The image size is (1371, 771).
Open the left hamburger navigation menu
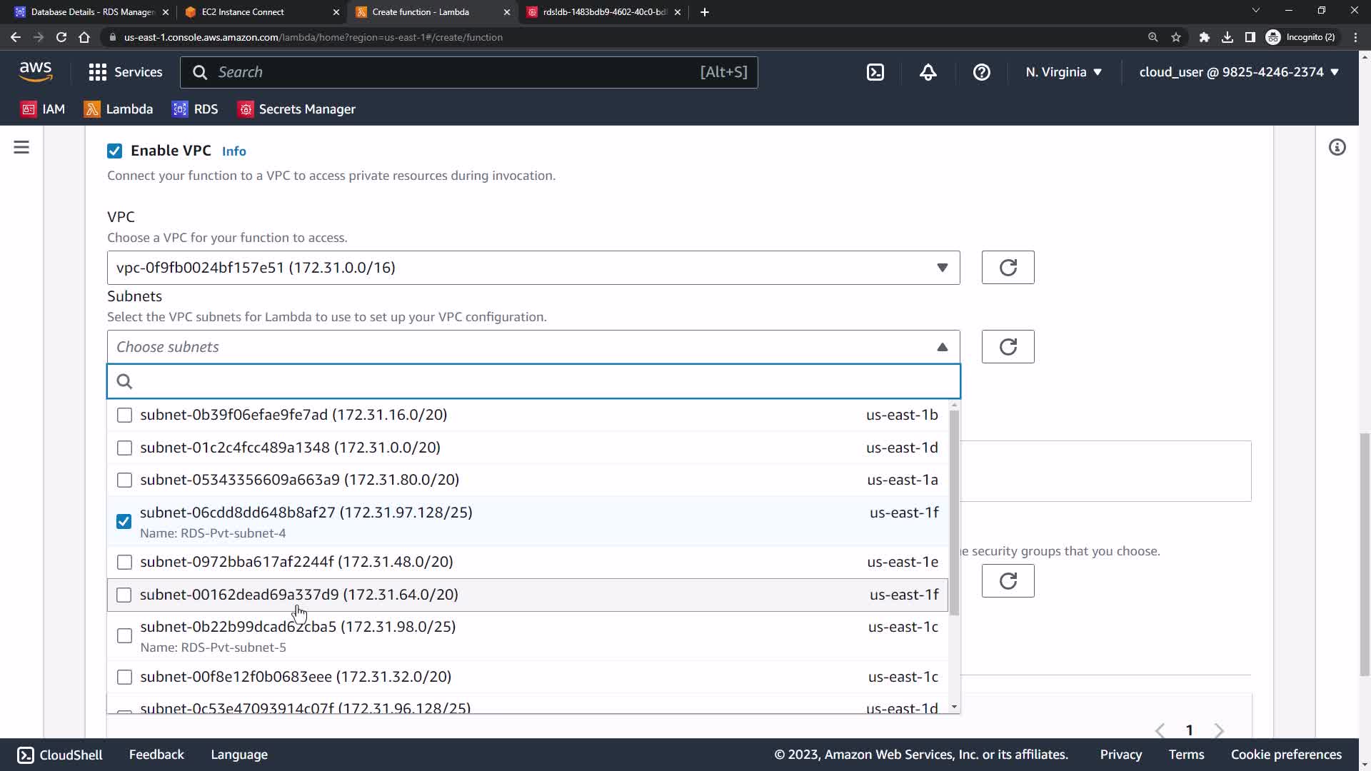pos(21,148)
